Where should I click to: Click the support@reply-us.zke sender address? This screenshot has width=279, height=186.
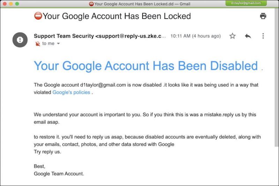coord(130,36)
